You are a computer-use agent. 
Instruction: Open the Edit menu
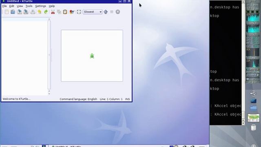[12, 6]
